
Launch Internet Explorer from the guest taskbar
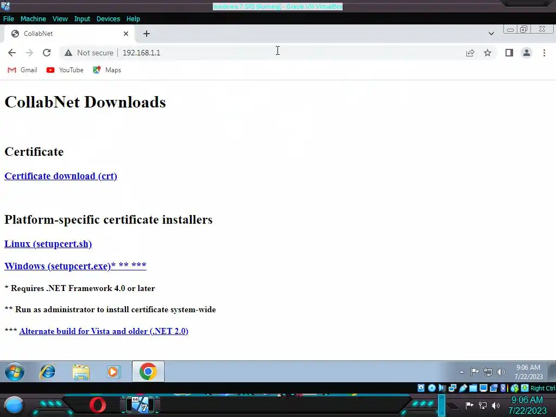[48, 371]
